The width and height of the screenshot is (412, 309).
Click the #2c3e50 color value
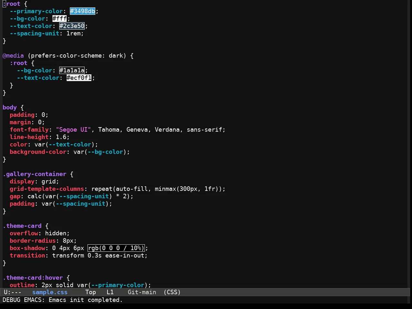pos(72,26)
